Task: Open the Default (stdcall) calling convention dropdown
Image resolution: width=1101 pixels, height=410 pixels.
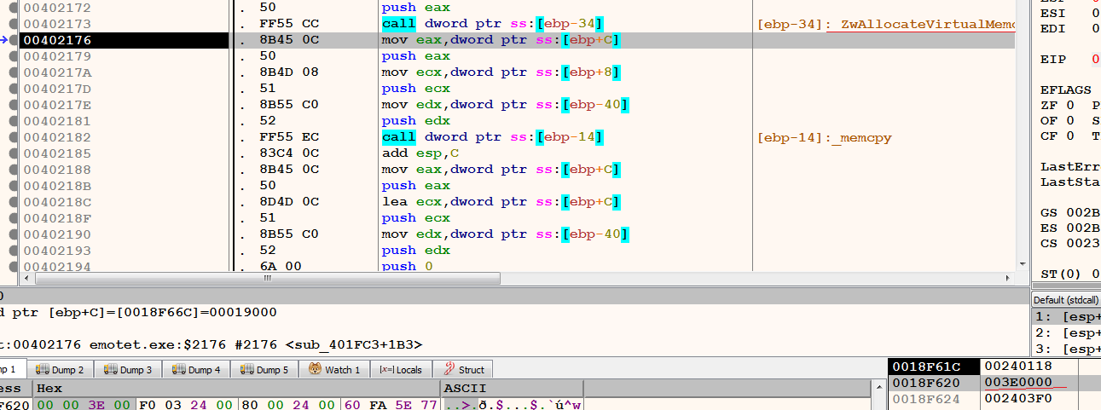Action: coord(1066,300)
